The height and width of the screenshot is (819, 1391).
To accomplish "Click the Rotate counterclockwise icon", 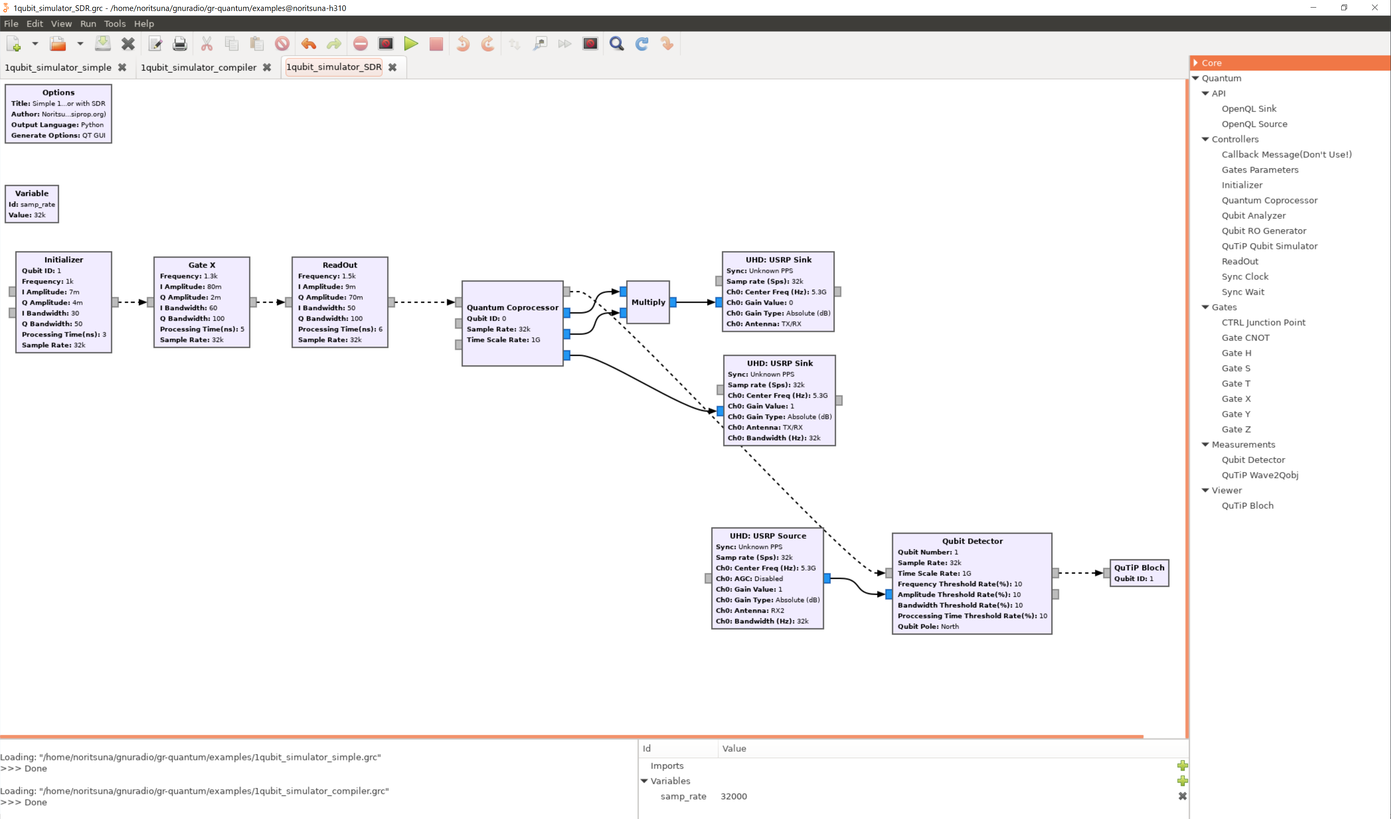I will pos(463,44).
